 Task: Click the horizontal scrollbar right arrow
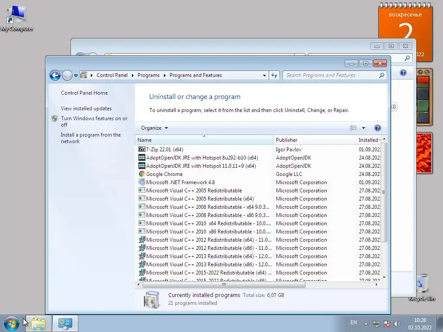376,284
